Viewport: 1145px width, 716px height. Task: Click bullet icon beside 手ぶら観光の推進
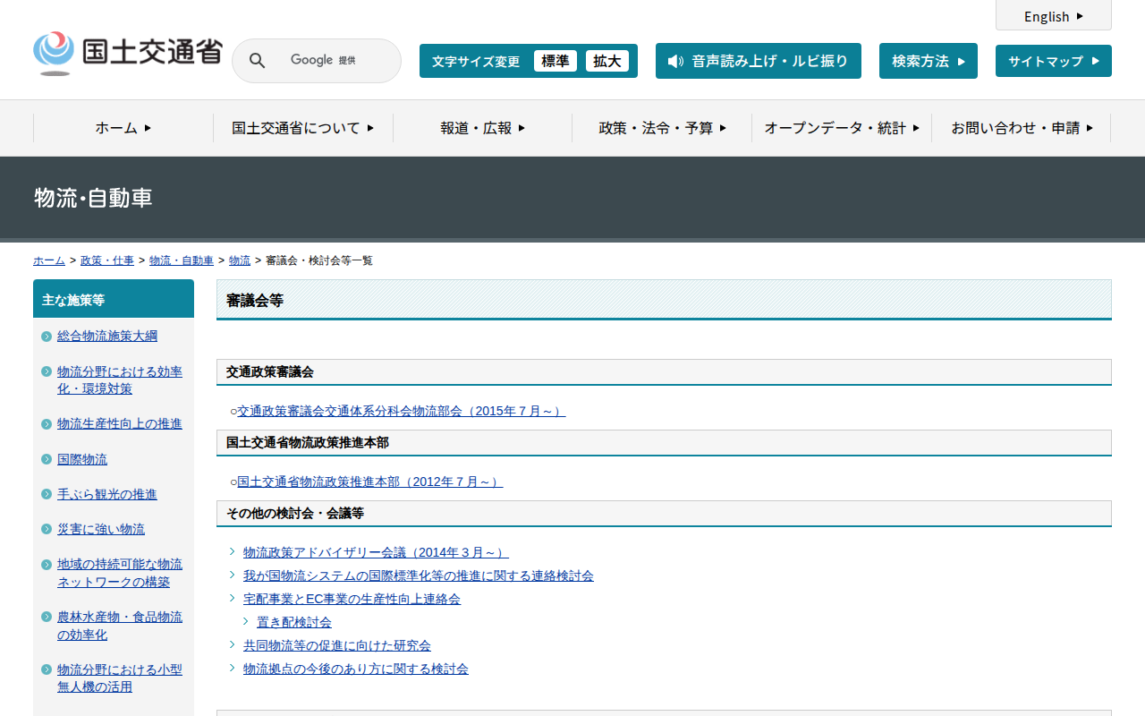[47, 495]
